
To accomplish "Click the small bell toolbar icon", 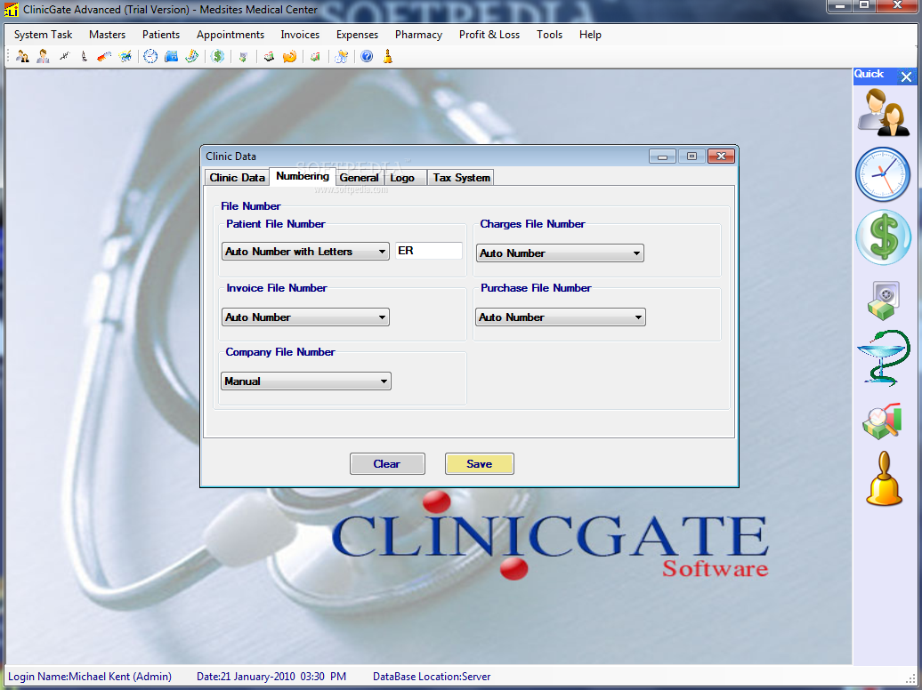I will [387, 56].
